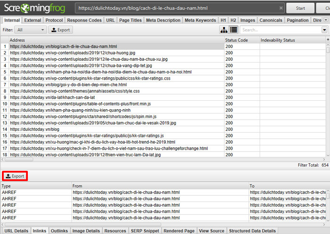Click the add column plus icon
The width and height of the screenshot is (330, 234).
pos(328,40)
